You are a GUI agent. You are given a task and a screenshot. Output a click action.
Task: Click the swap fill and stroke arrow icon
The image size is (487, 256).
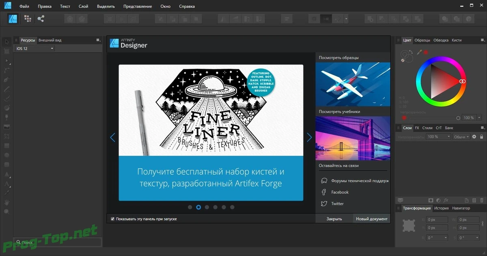411,52
